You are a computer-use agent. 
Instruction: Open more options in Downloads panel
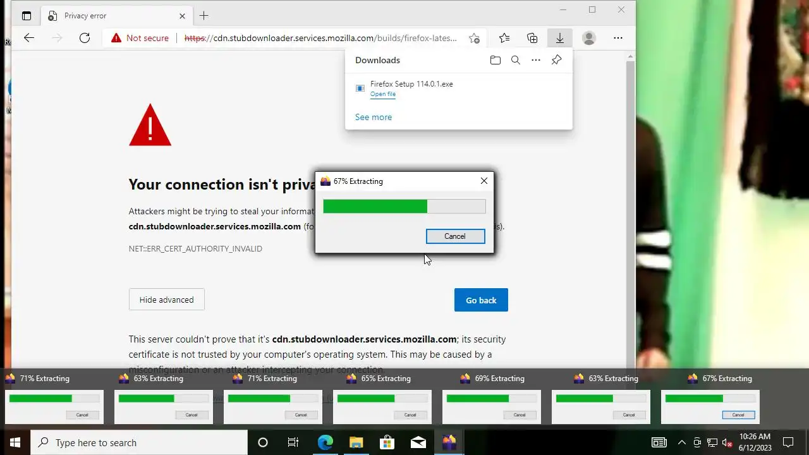pyautogui.click(x=536, y=60)
